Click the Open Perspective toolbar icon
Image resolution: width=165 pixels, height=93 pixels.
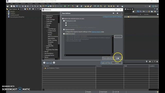click(150, 6)
